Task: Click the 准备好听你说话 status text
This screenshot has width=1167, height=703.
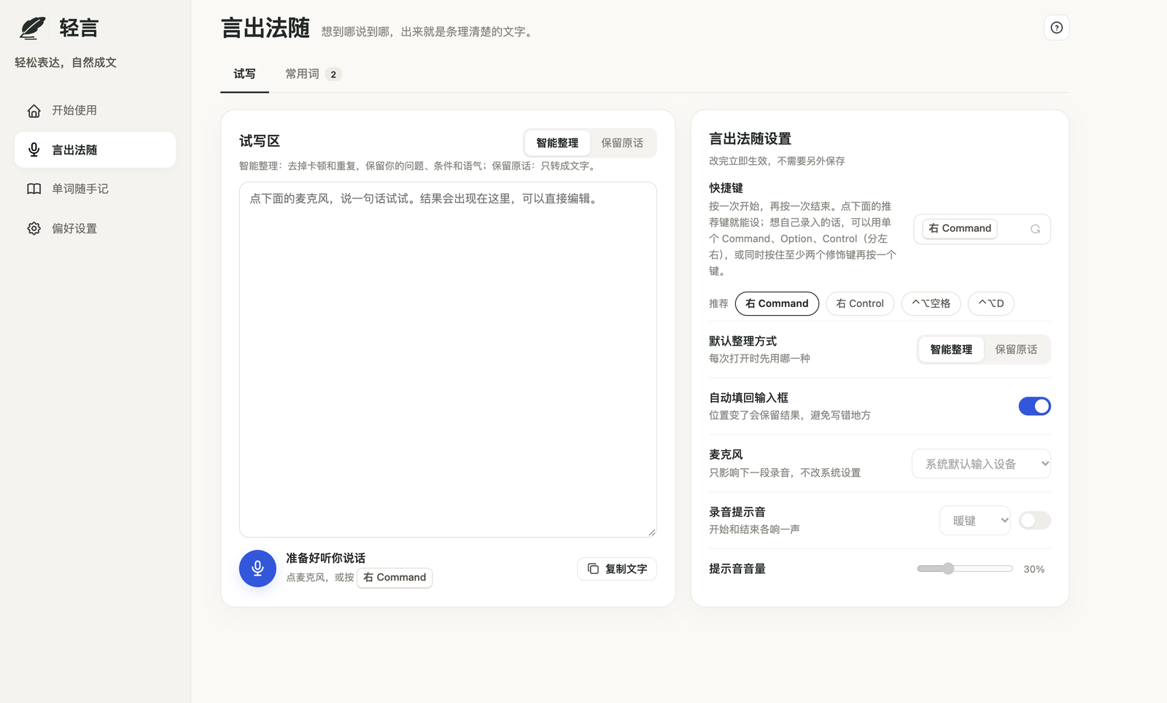Action: 325,558
